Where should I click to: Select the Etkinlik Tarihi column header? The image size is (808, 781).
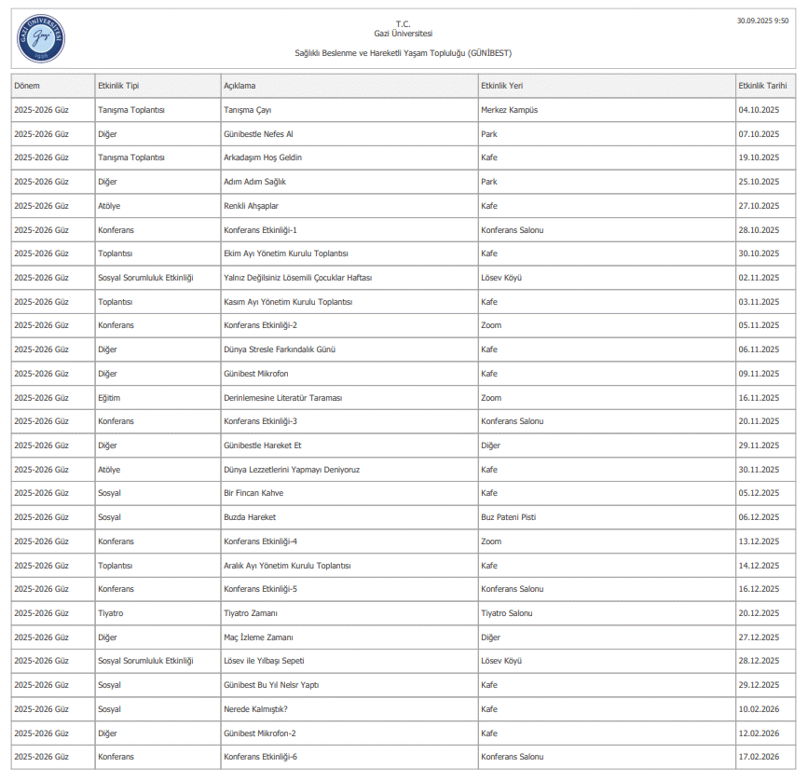[762, 86]
